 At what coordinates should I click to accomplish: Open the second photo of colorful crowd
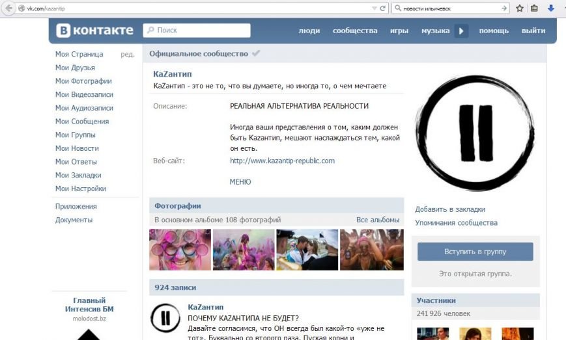[244, 250]
